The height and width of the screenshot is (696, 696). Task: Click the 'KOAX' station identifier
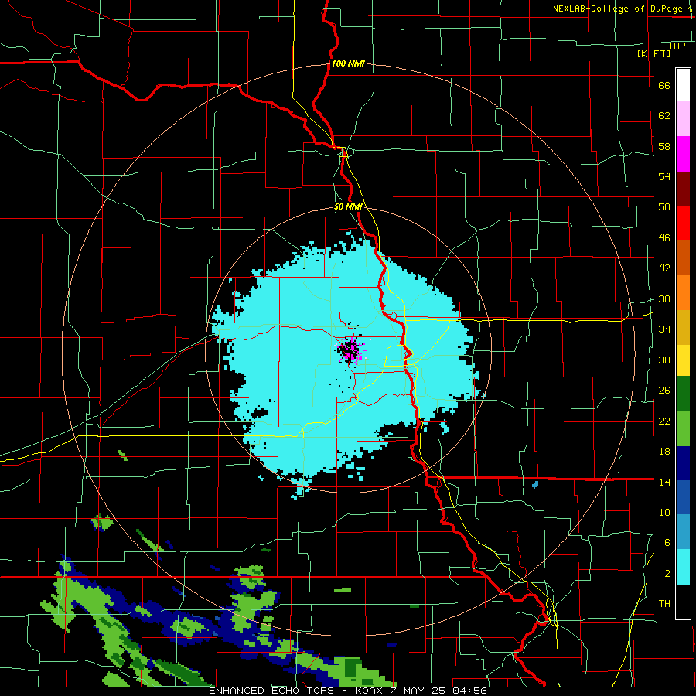pyautogui.click(x=368, y=691)
